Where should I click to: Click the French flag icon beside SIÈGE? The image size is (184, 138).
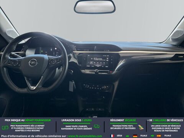112,136
